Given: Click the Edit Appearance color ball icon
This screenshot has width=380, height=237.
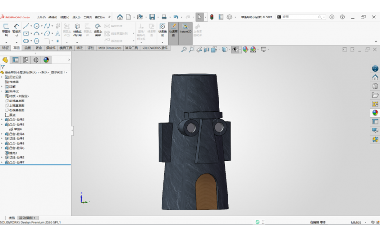Looking at the screenshot, I should point(246,50).
